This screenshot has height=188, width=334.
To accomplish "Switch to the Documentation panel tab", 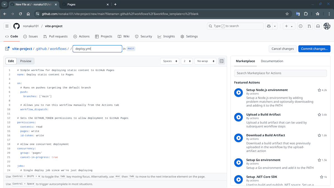I will point(272,61).
